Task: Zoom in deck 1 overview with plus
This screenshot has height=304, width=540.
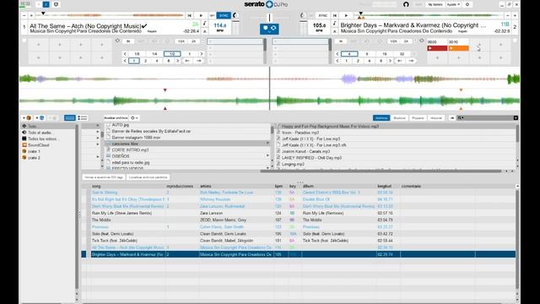Action: click(x=31, y=15)
